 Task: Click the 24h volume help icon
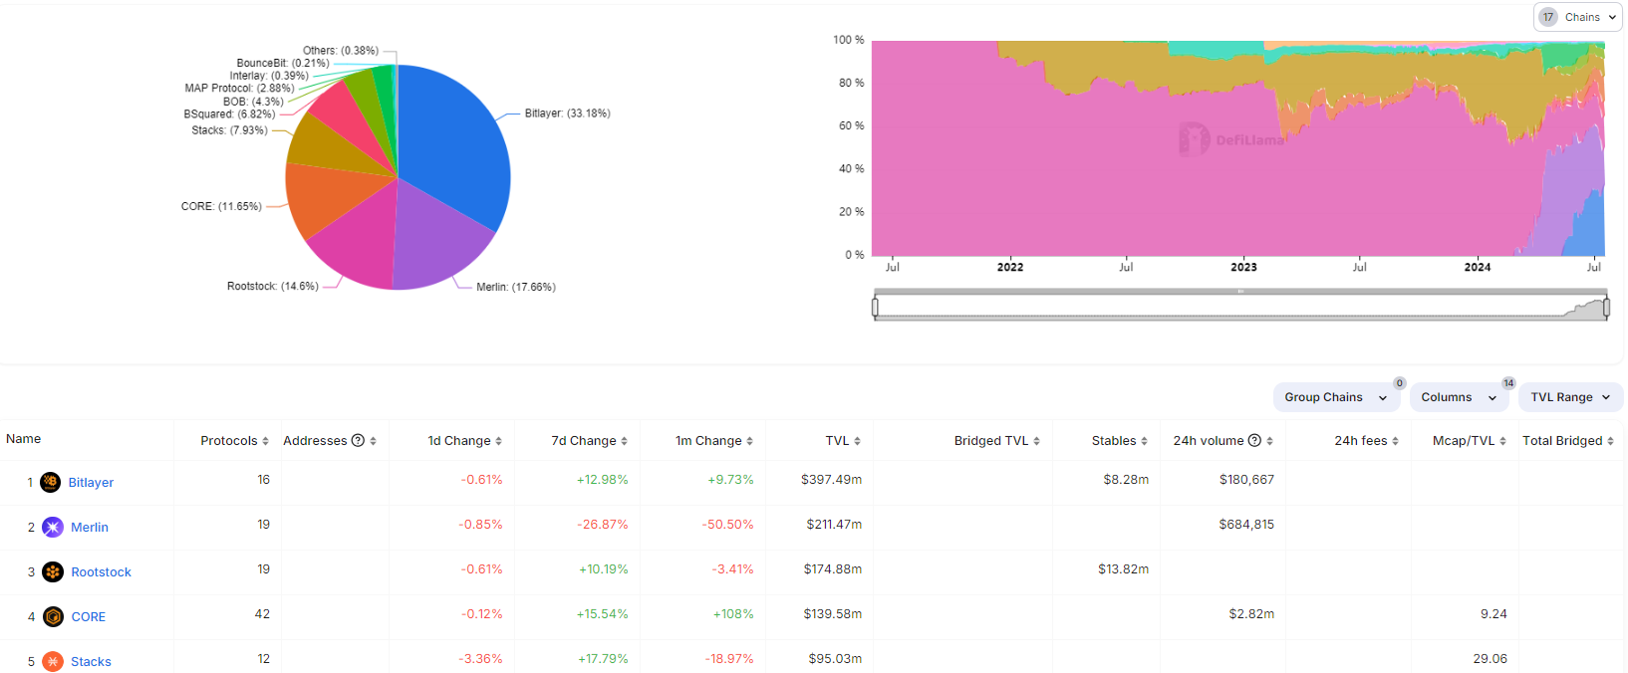(x=1254, y=440)
